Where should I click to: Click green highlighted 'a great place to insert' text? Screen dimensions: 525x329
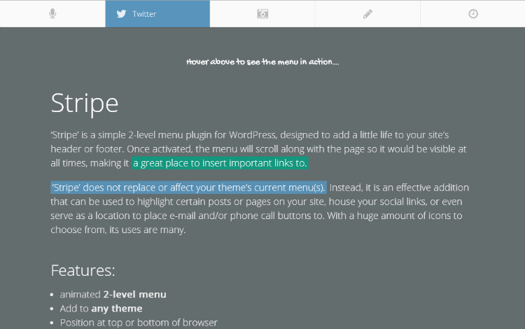click(x=220, y=163)
